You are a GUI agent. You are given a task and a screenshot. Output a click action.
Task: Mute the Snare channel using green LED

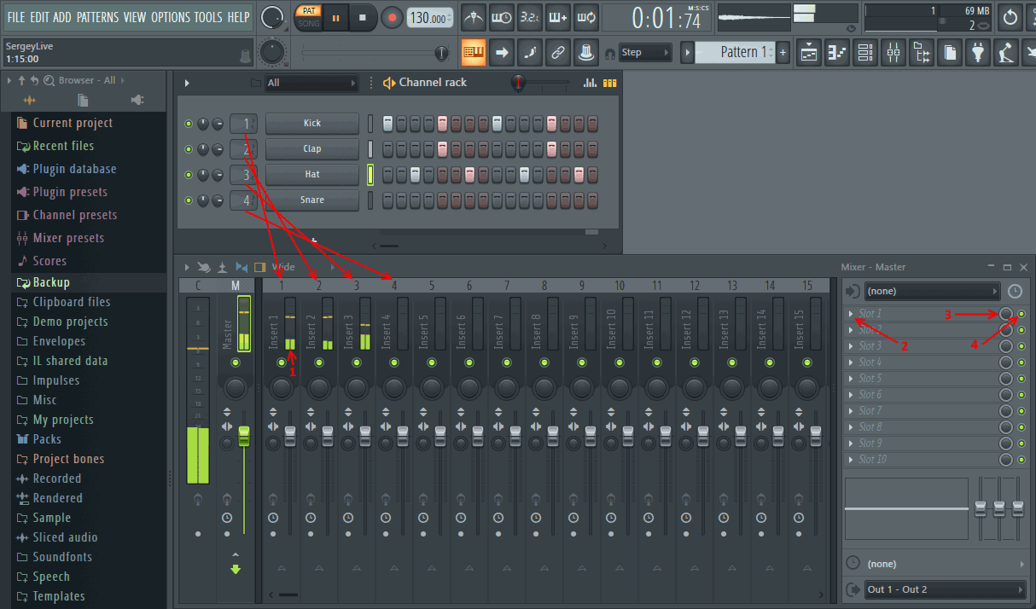189,200
